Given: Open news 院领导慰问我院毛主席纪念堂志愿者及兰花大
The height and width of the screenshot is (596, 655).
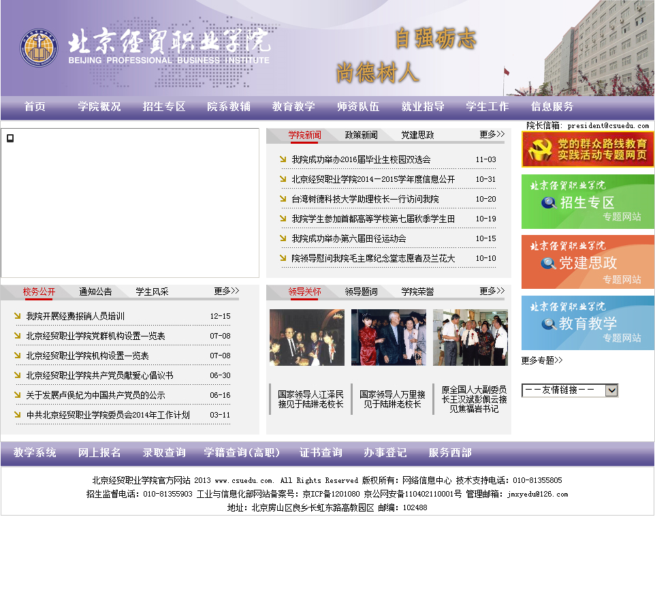Looking at the screenshot, I should (x=373, y=258).
